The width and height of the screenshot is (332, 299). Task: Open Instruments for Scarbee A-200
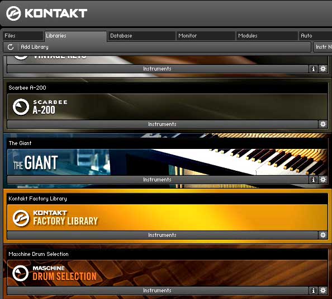163,124
